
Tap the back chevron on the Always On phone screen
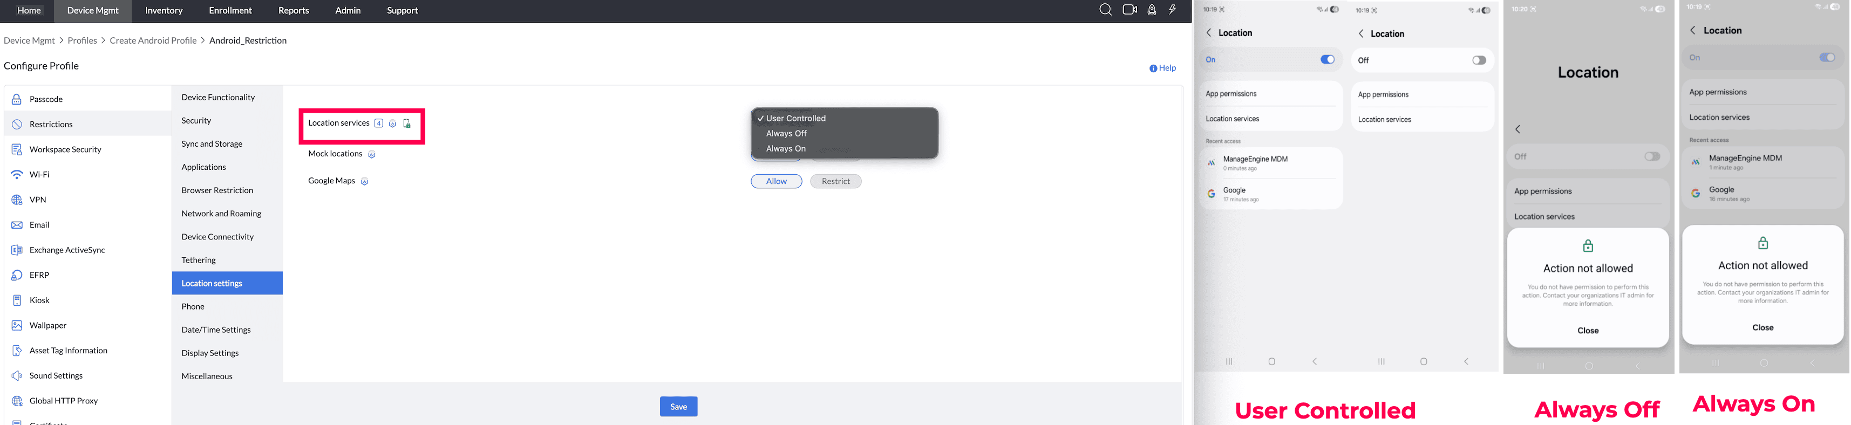pos(1693,30)
